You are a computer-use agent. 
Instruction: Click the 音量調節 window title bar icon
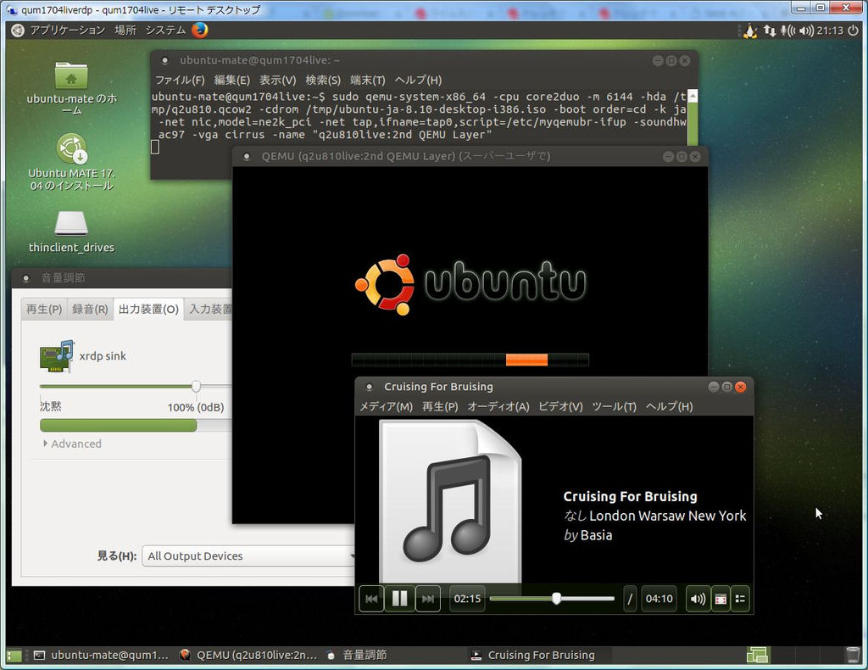pyautogui.click(x=26, y=278)
